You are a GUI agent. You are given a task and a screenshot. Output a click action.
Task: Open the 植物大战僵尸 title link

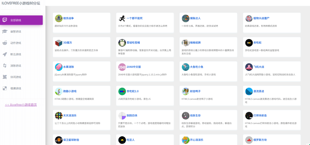point(261,18)
